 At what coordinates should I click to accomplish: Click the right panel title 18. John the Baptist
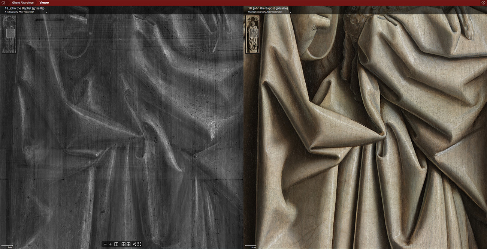pos(268,8)
